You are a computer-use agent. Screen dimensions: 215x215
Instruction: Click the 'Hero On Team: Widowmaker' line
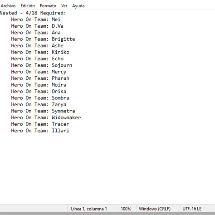(x=46, y=117)
